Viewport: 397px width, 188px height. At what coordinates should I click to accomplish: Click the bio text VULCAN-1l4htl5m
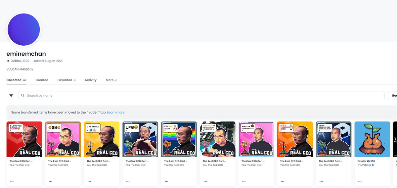tap(20, 69)
